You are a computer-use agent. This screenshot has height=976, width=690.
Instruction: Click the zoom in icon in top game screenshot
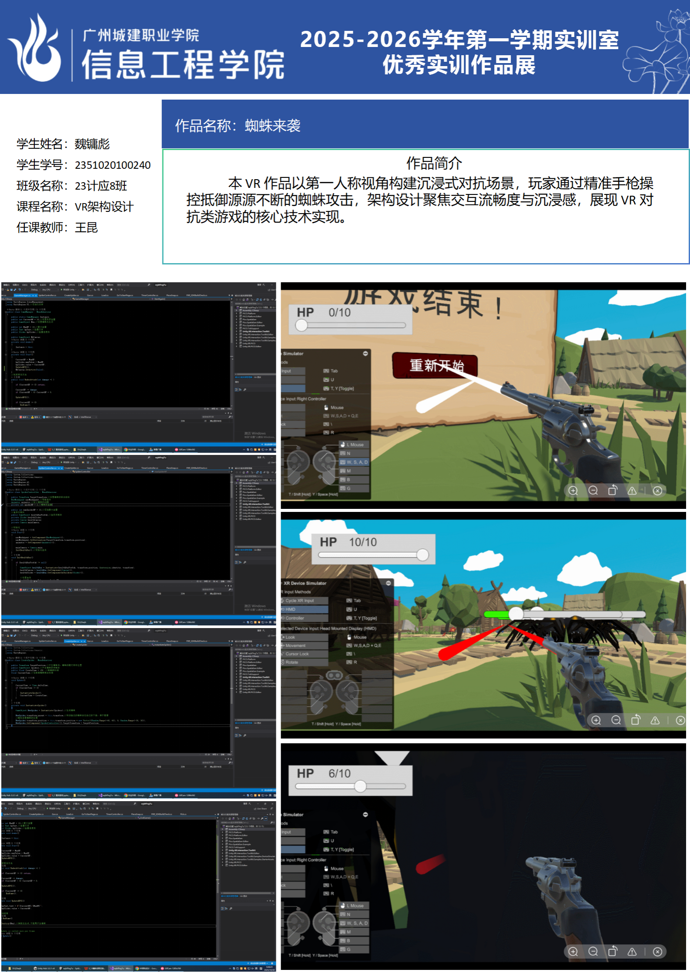[x=573, y=491]
